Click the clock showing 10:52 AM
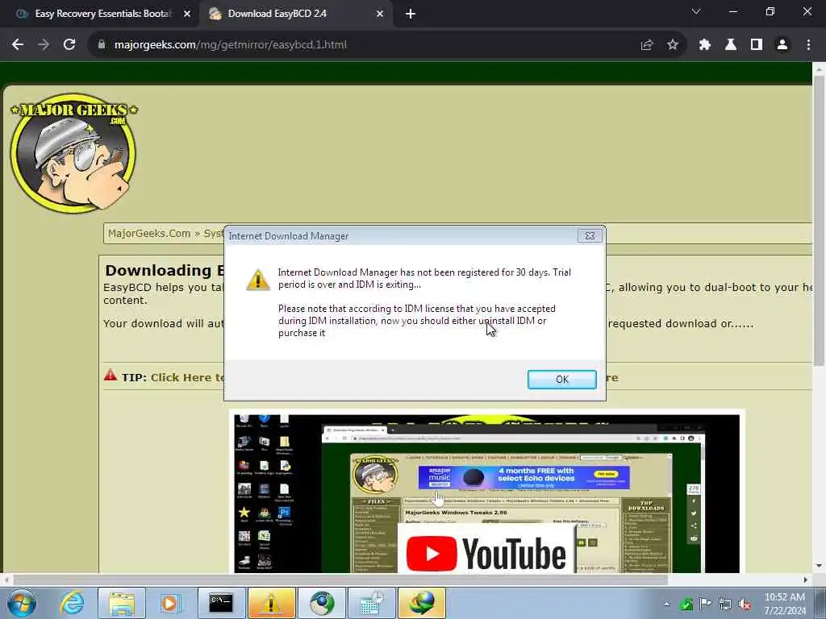The height and width of the screenshot is (619, 826). pyautogui.click(x=784, y=597)
